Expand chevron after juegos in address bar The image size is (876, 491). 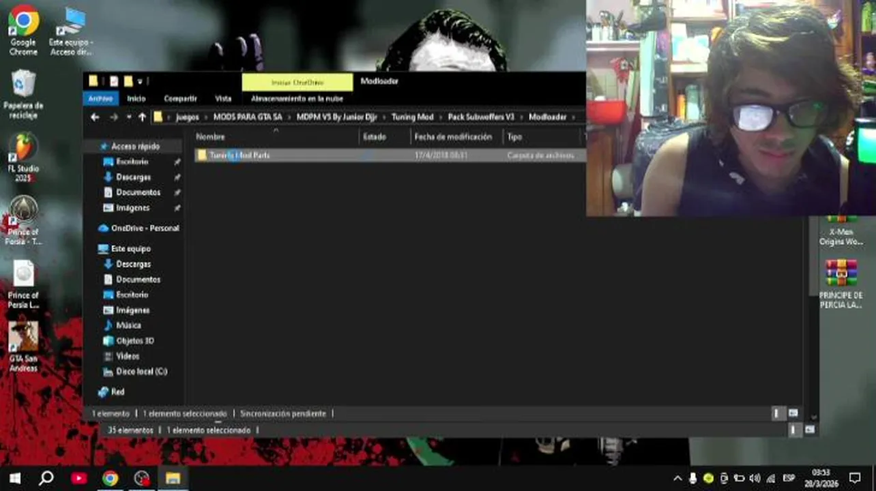pos(206,117)
